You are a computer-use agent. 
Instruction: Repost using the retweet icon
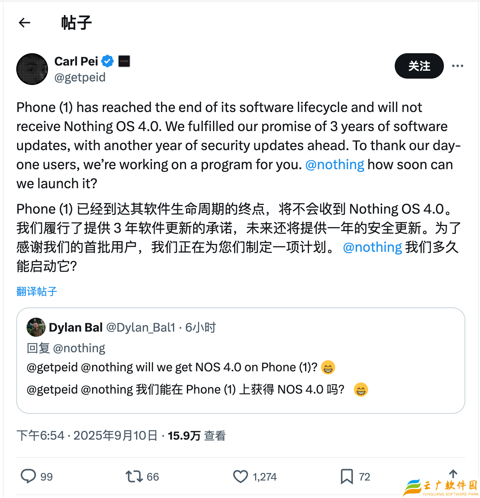pyautogui.click(x=134, y=476)
